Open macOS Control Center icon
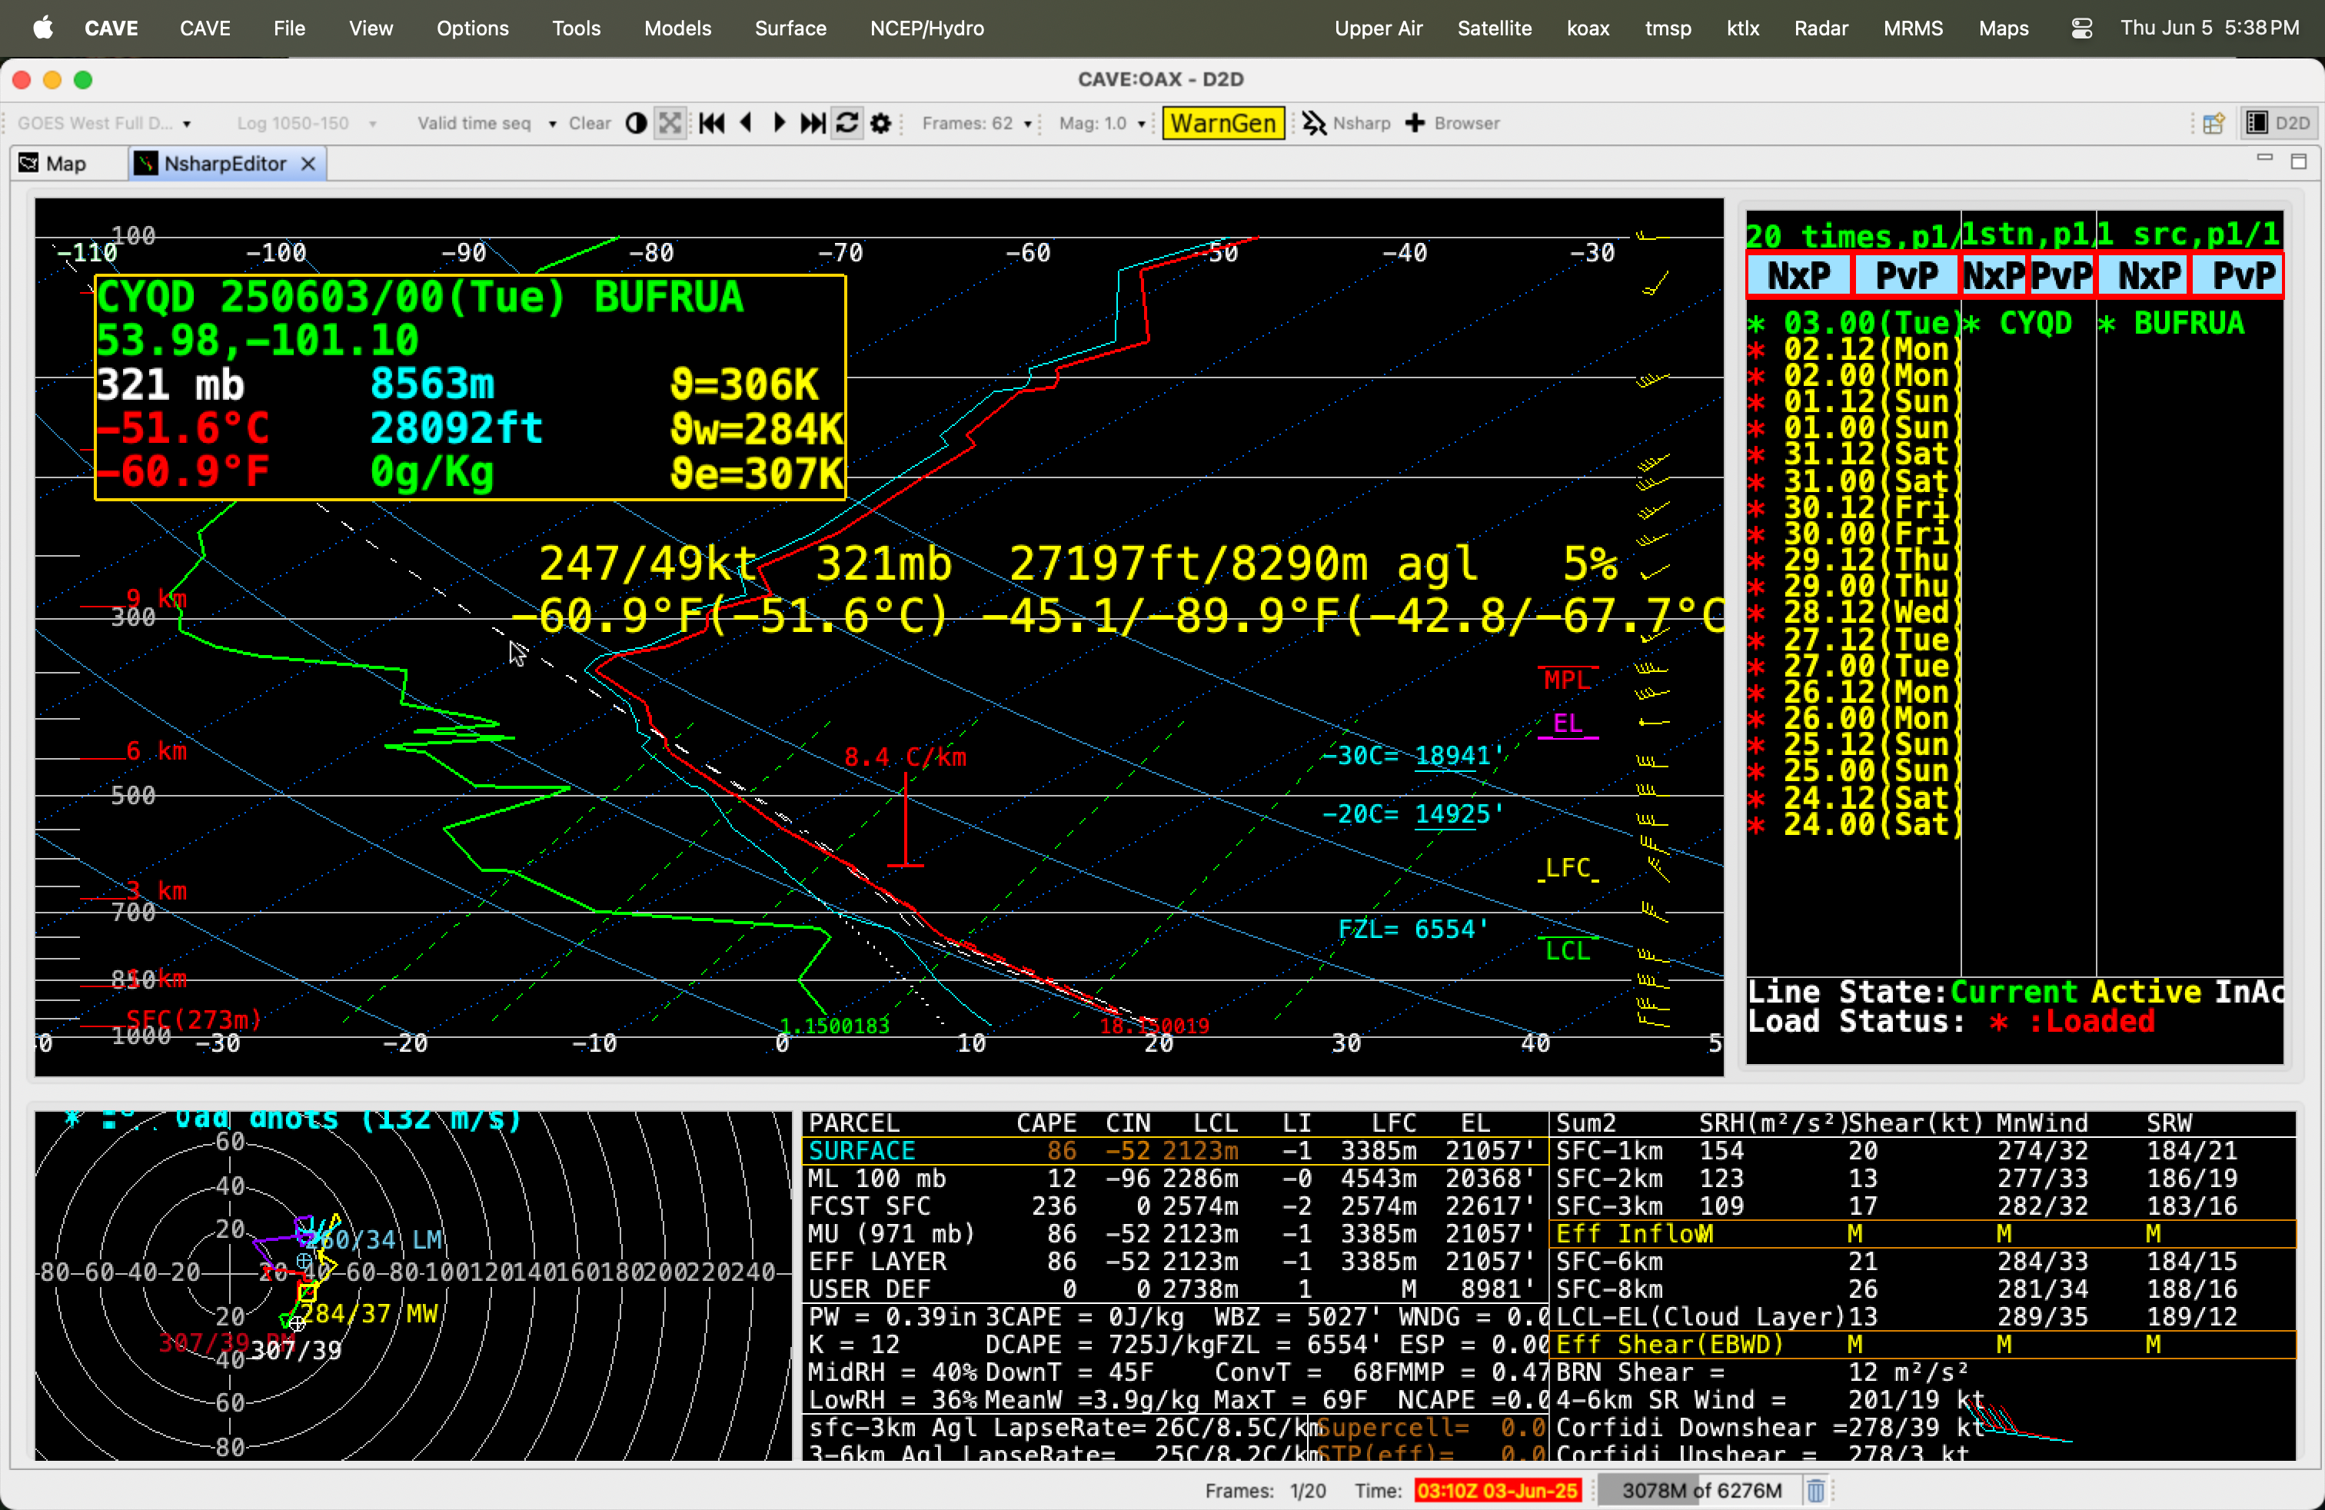Image resolution: width=2325 pixels, height=1510 pixels. [2081, 28]
